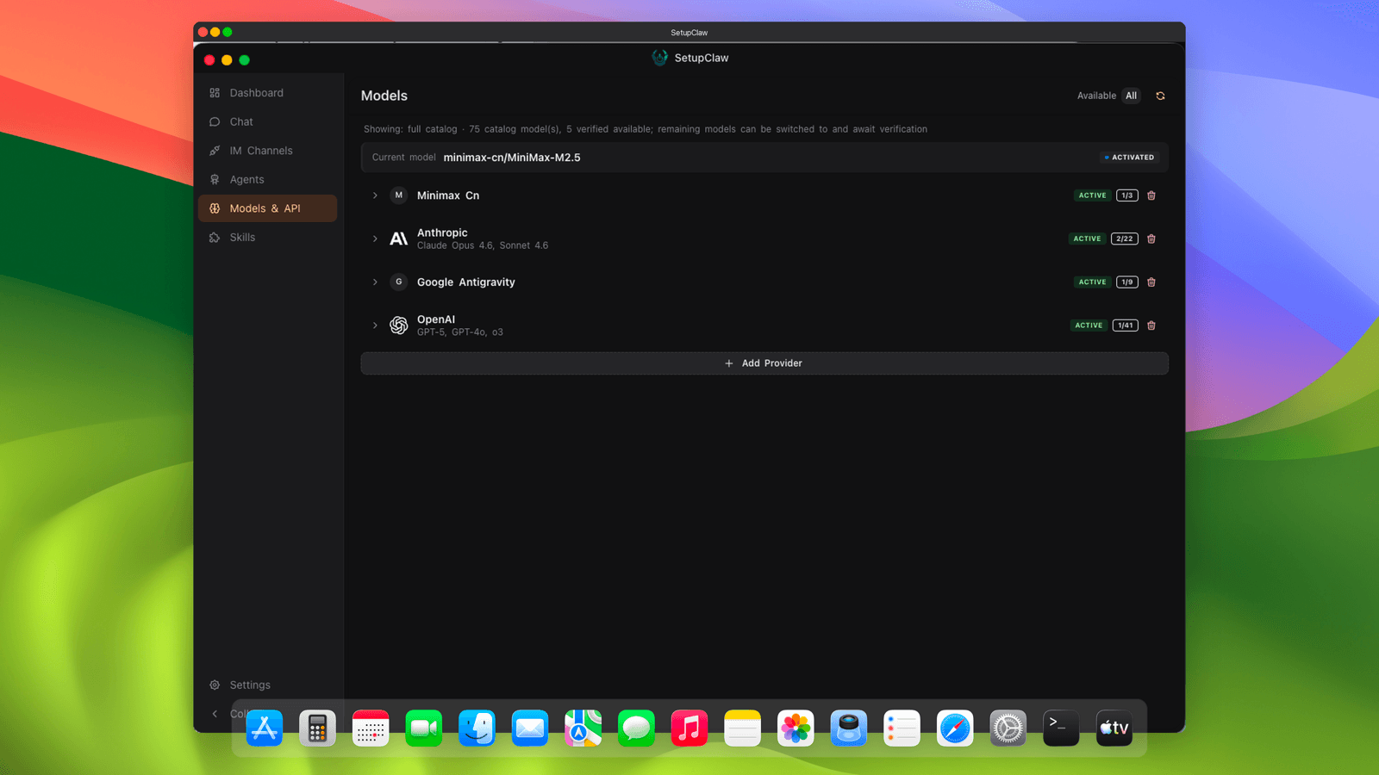
Task: Click the 2/22 model count badge
Action: point(1124,239)
